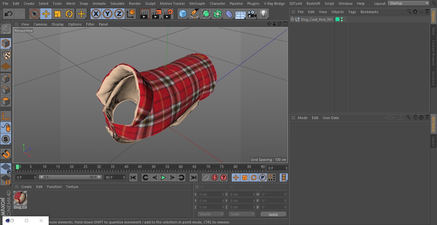Screen dimensions: 437x225
Task: Enable Texture mode checkered cube
Action: [6, 55]
